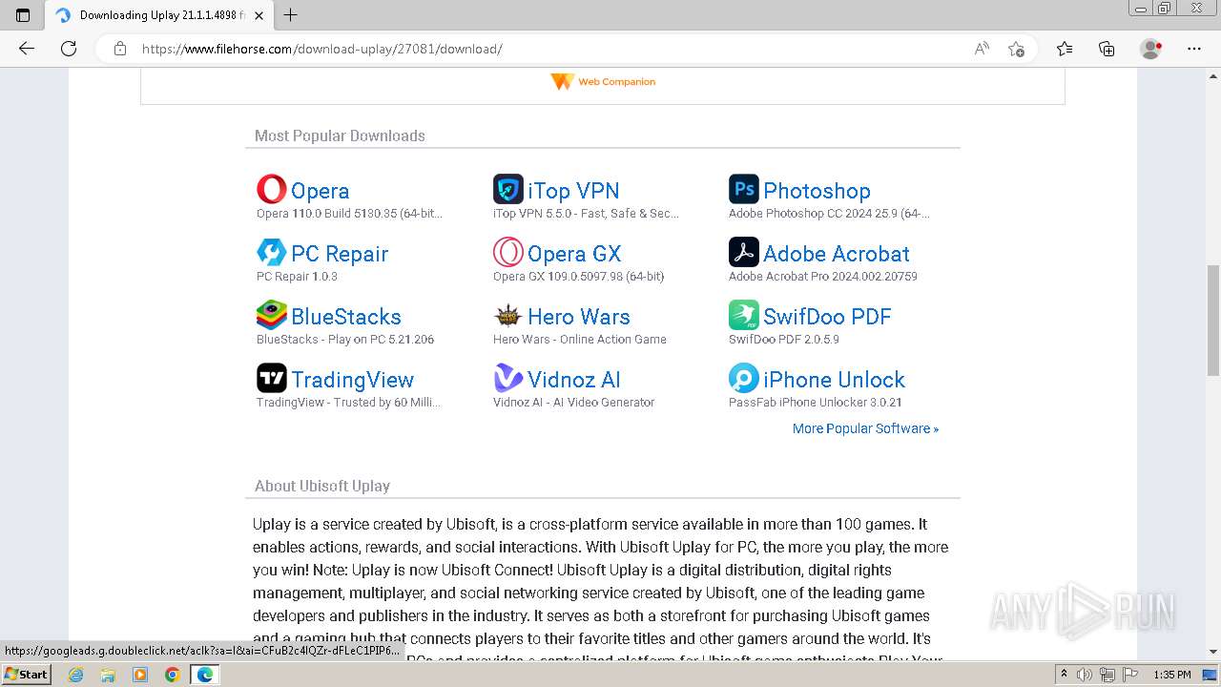This screenshot has width=1221, height=687.
Task: Close the Downloading Uplay tab
Action: coord(259,15)
